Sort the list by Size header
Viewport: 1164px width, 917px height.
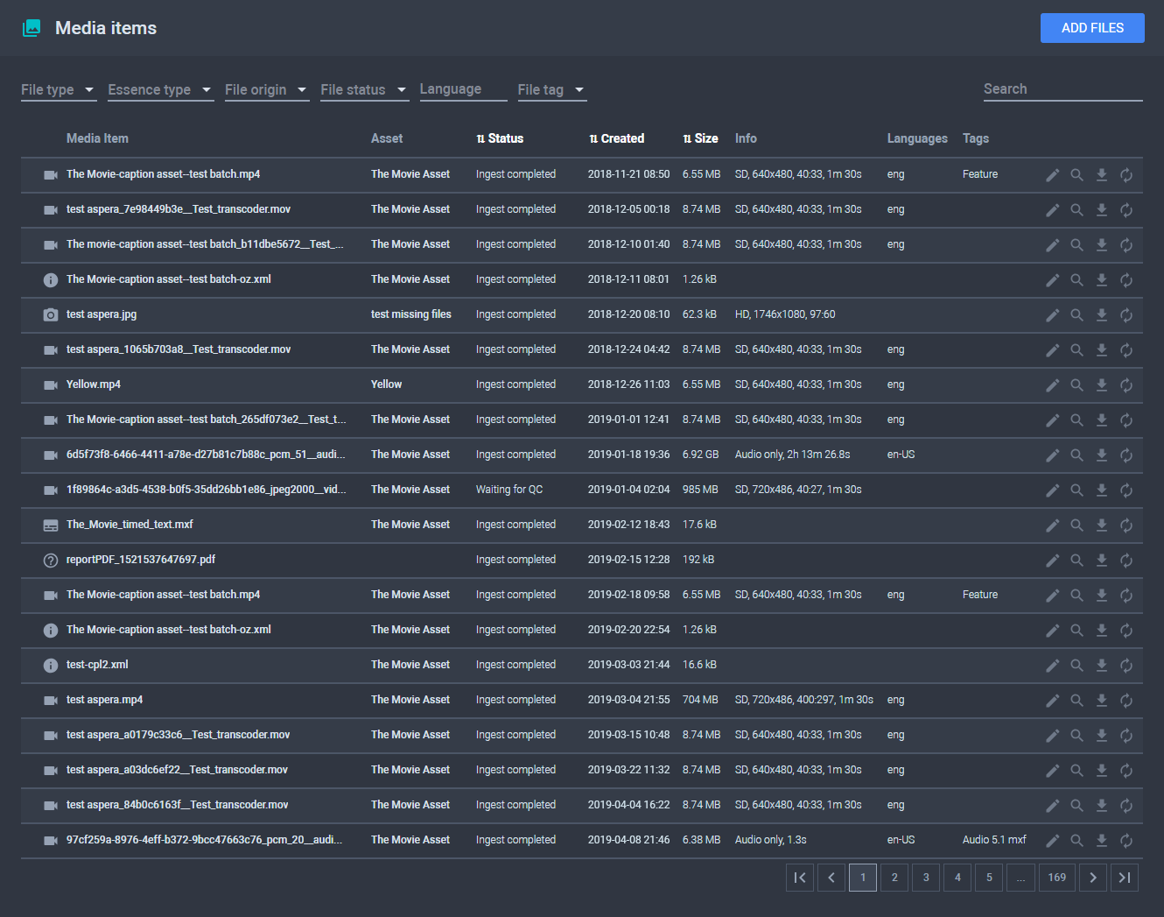(701, 138)
